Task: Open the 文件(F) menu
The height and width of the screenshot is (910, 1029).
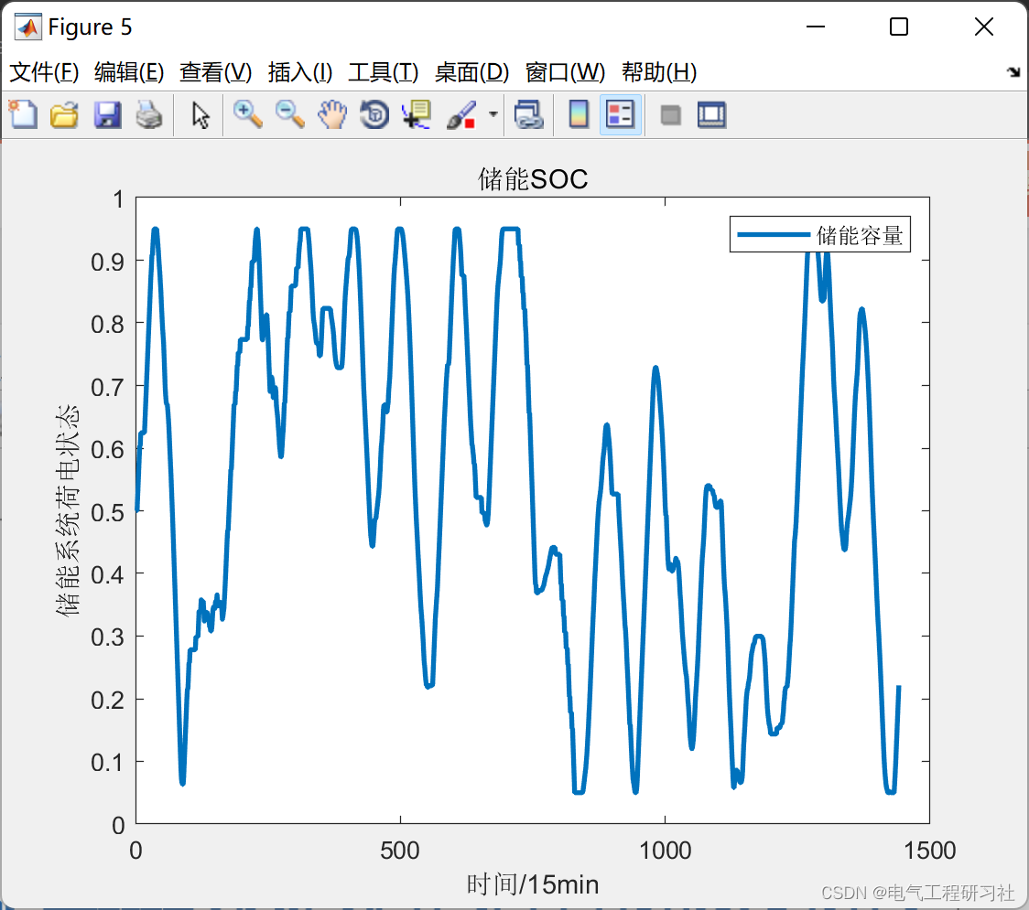Action: (44, 72)
